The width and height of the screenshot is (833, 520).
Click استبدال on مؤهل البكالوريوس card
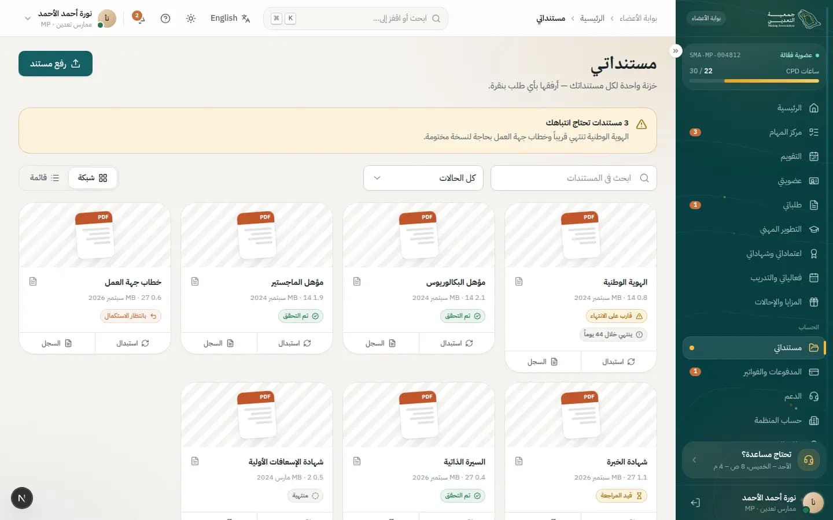coord(456,343)
